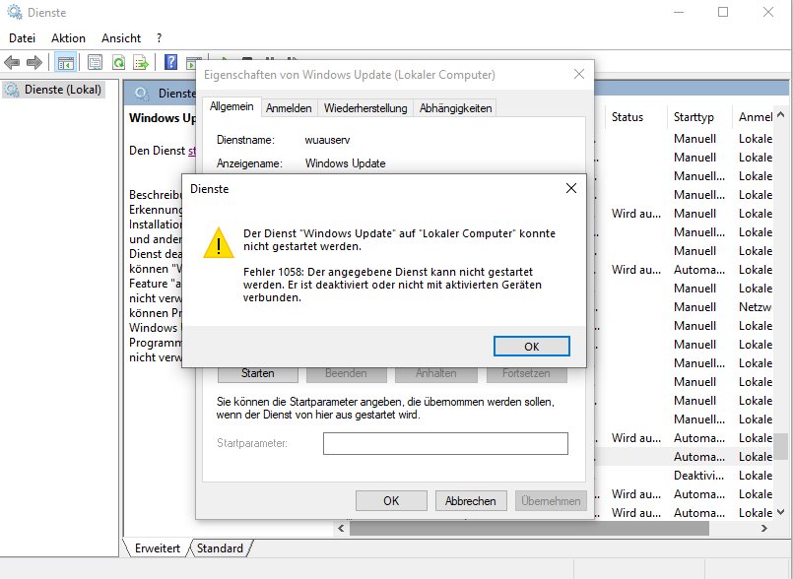Click the Übernehmen button
This screenshot has height=579, width=793.
pyautogui.click(x=551, y=500)
